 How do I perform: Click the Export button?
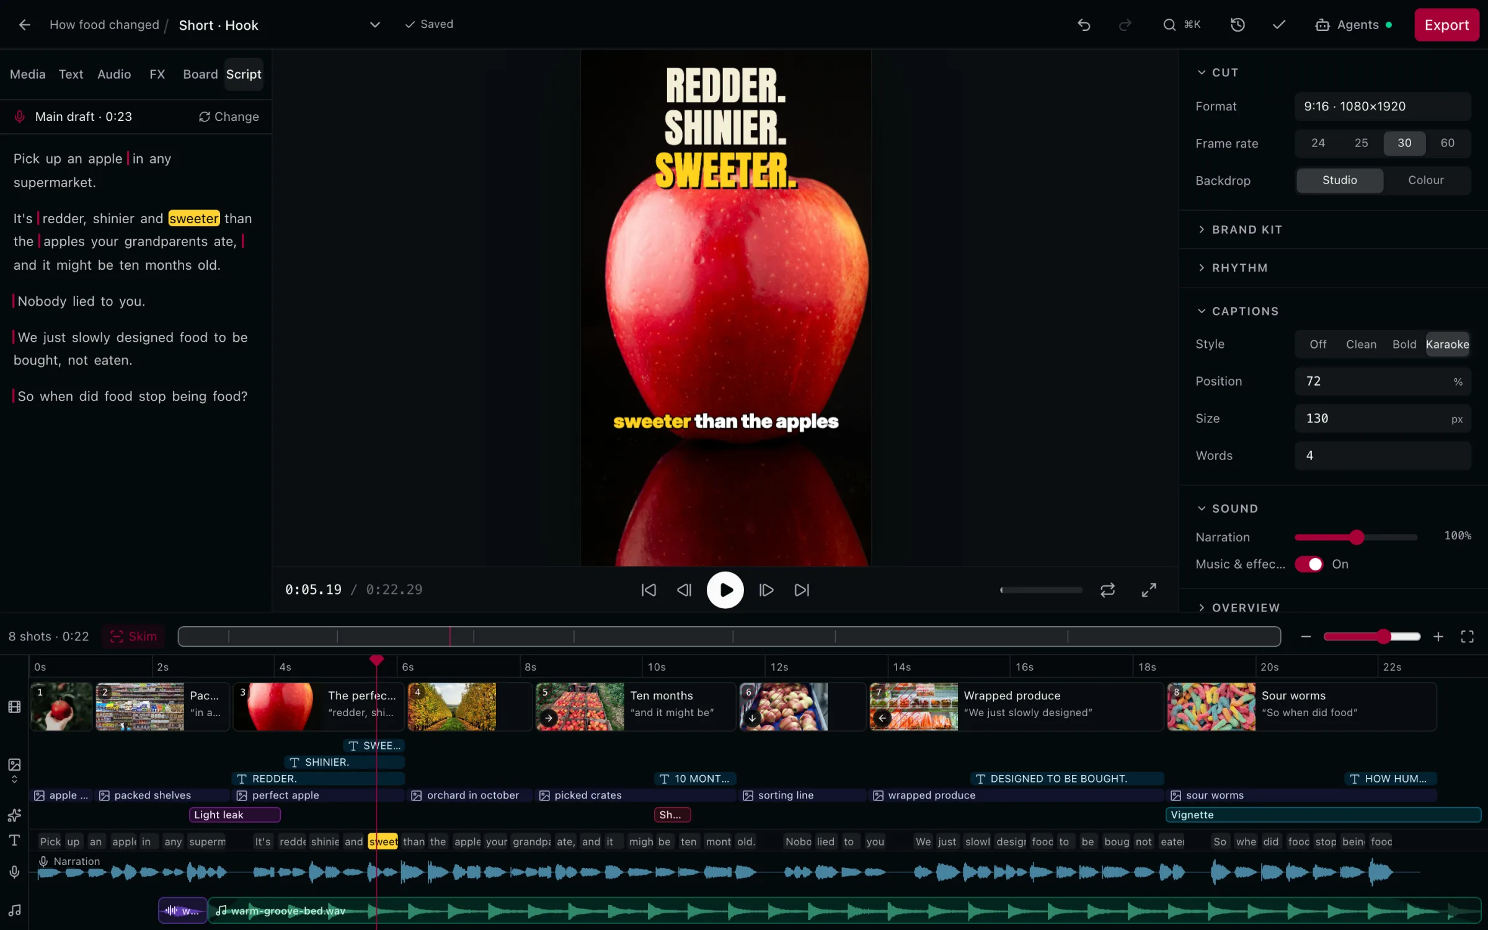coord(1446,25)
